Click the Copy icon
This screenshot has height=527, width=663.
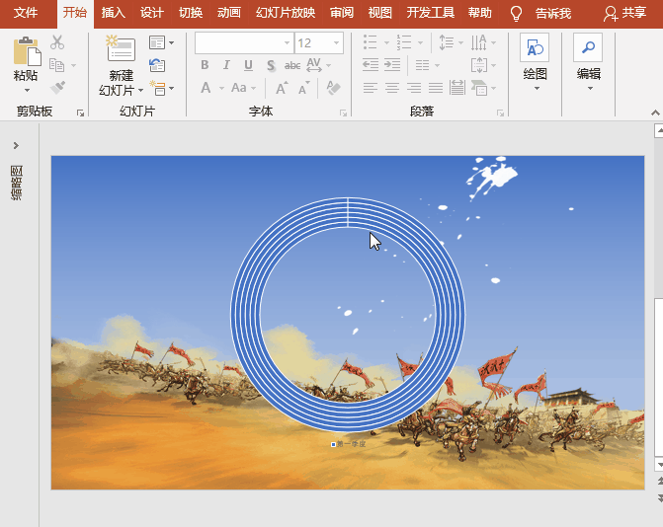pyautogui.click(x=56, y=65)
